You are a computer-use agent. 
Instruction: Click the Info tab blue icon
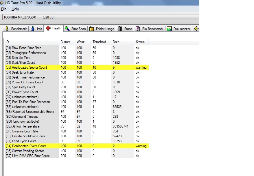tap(33, 29)
